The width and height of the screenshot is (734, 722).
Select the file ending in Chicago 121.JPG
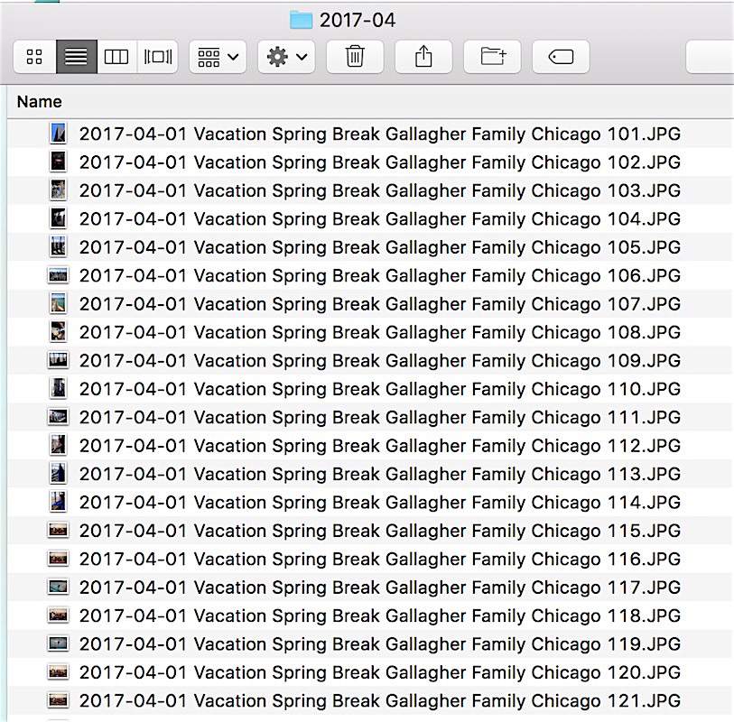[370, 700]
